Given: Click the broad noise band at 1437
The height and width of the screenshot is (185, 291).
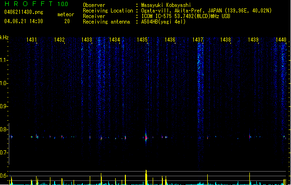Looking at the screenshot, I should click(200, 104).
